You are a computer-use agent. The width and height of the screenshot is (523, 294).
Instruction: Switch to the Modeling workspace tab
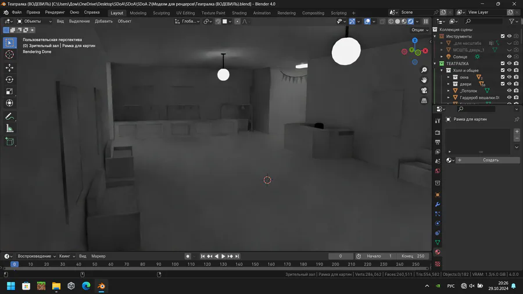coord(138,13)
